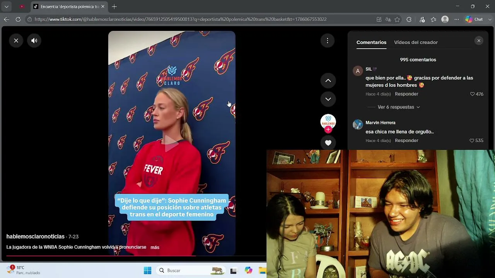Open the Windows Start menu
This screenshot has width=495, height=278.
point(147,271)
